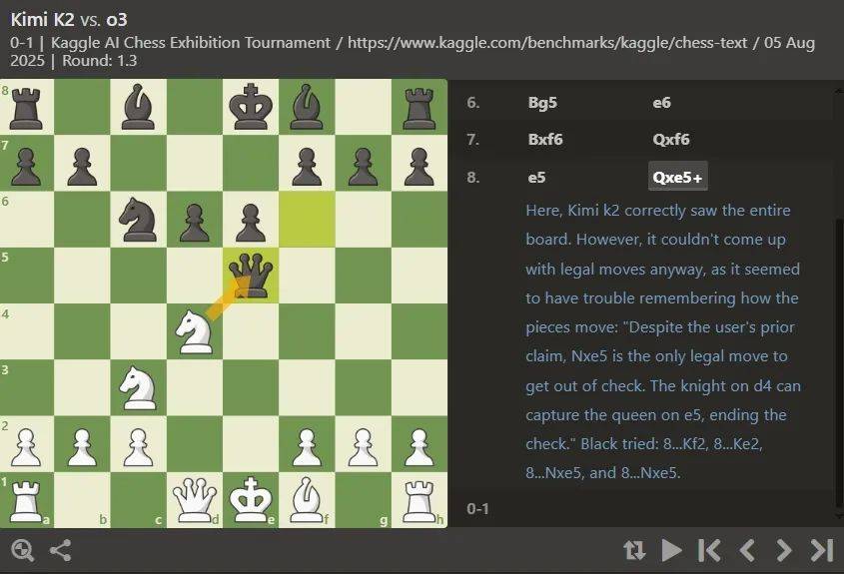Click the black pawn on e6
This screenshot has height=574, width=844.
click(251, 223)
